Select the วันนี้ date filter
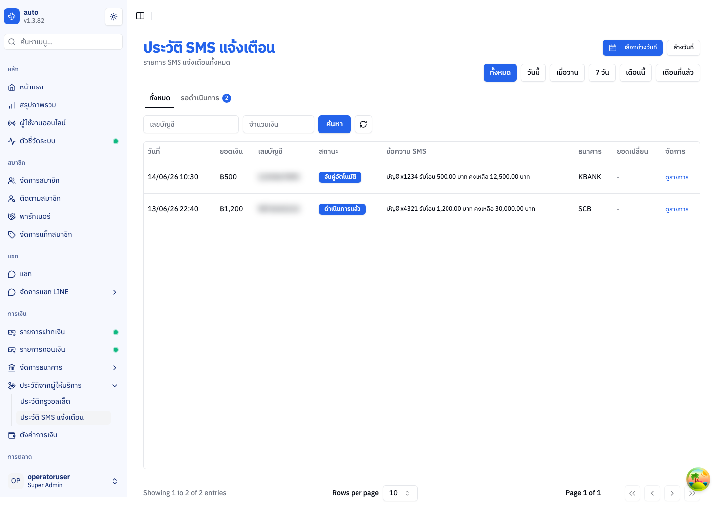 coord(534,73)
